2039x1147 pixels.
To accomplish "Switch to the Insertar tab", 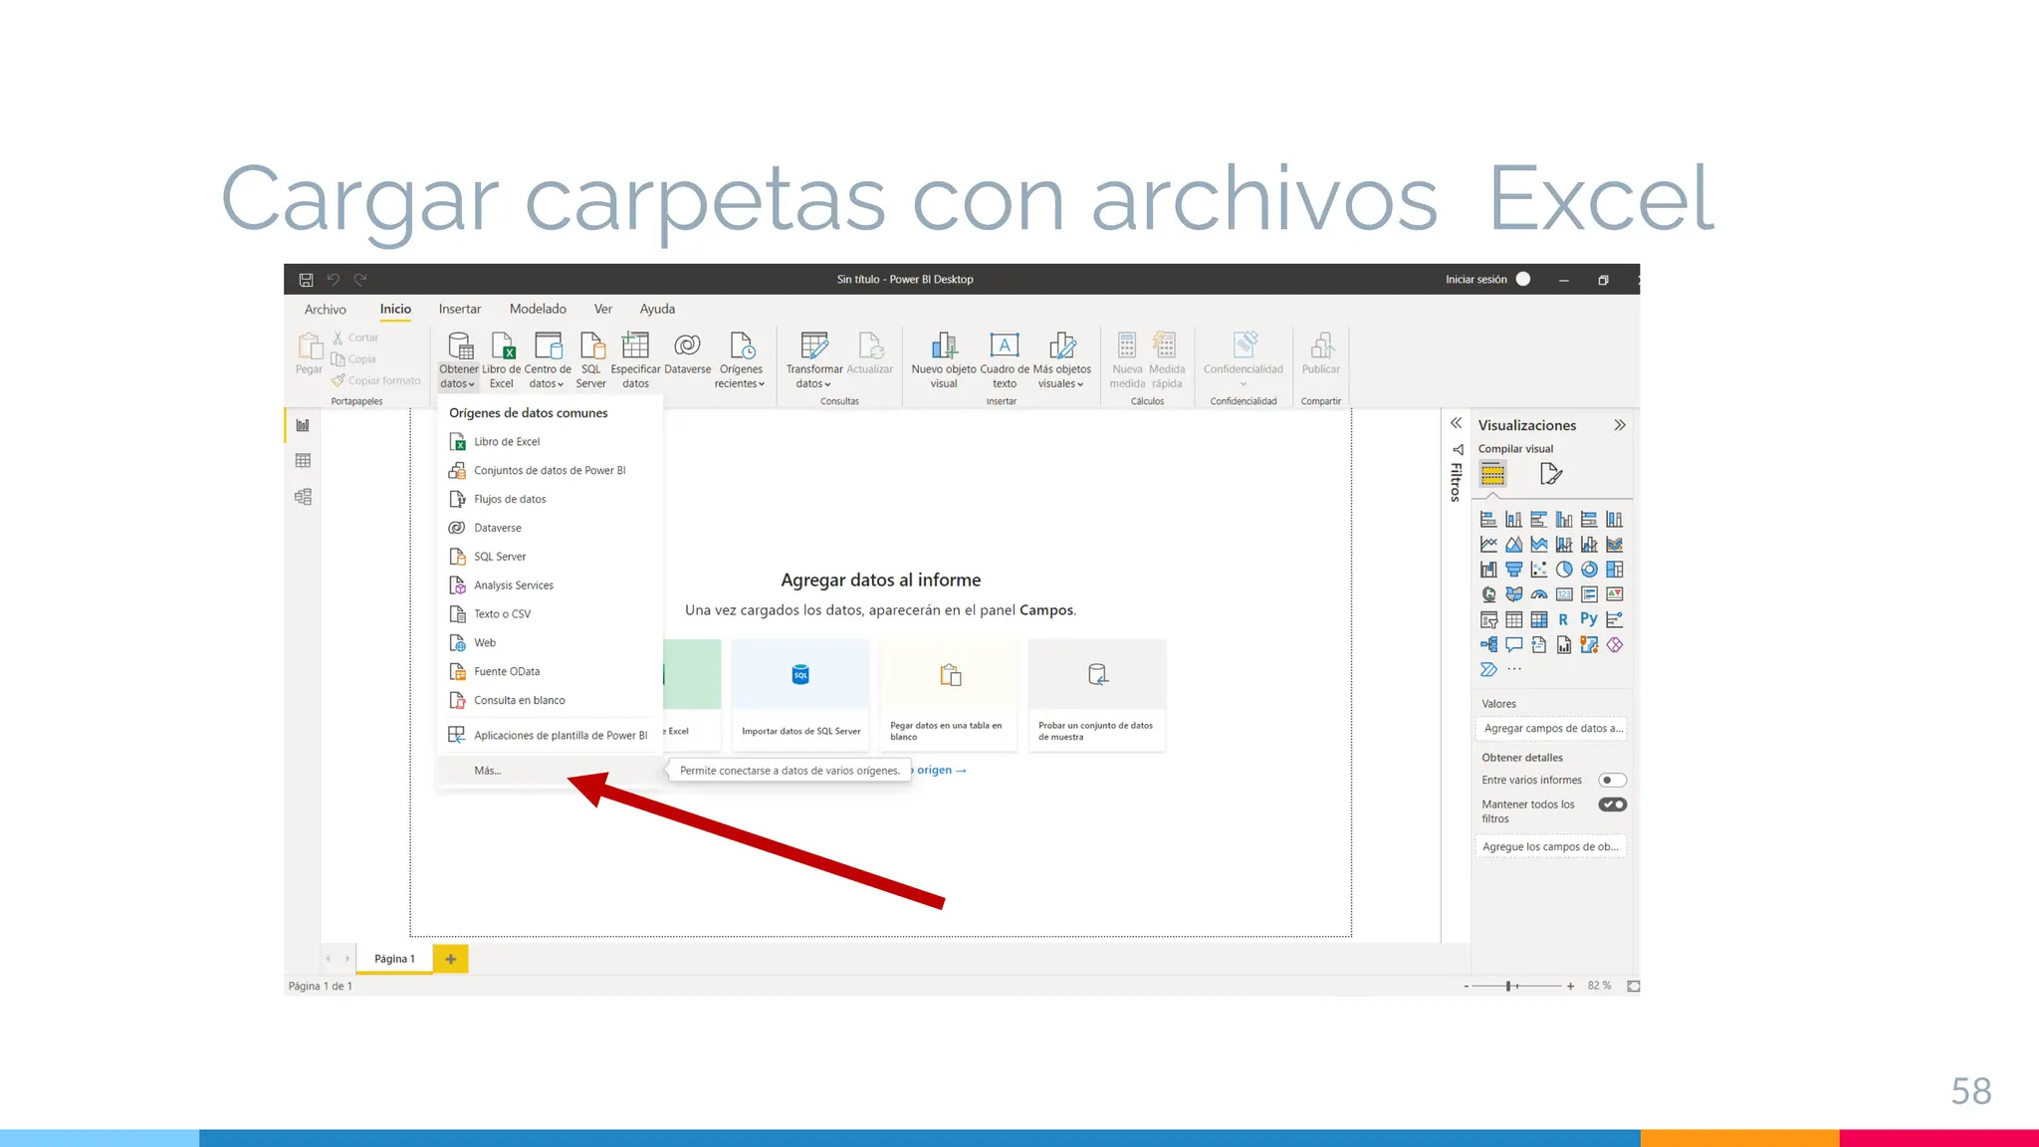I will (460, 310).
